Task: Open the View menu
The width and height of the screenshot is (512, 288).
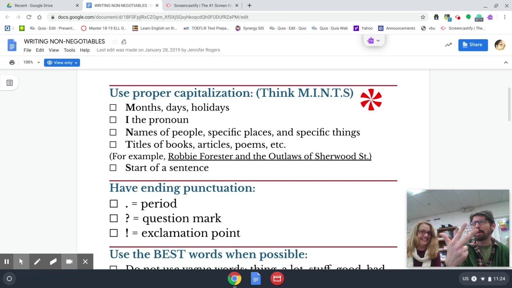Action: tap(54, 50)
